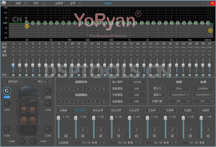Click 机器存档 preset slot 1

pos(61,88)
